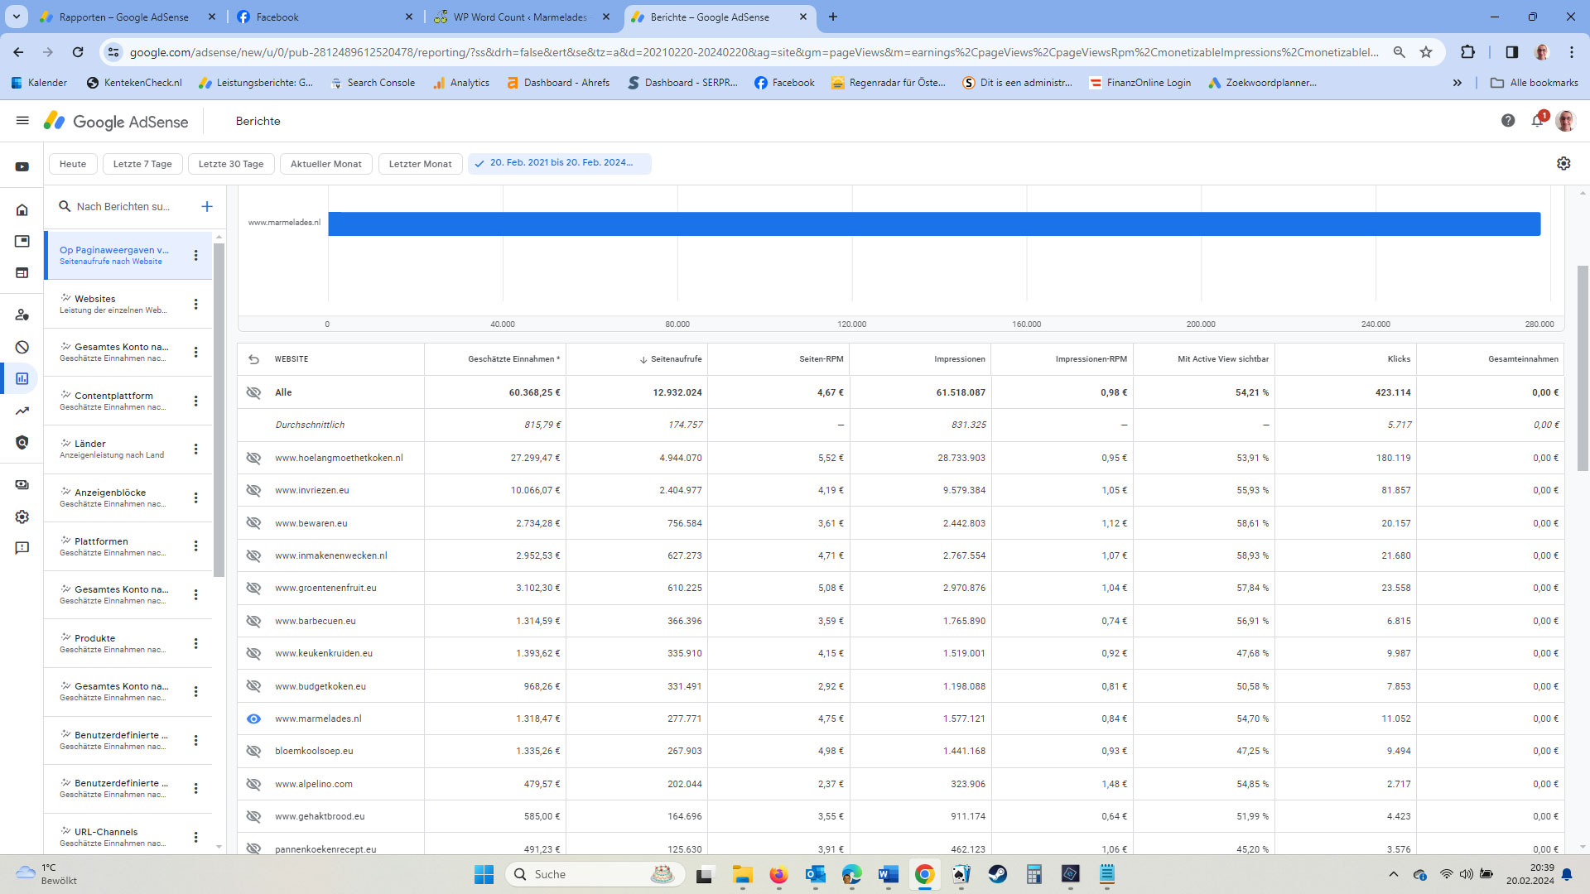Screen dimensions: 1590x894
Task: Select Aktueller Monat date range
Action: (326, 164)
